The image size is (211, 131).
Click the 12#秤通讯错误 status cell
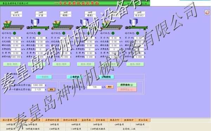coord(98,129)
